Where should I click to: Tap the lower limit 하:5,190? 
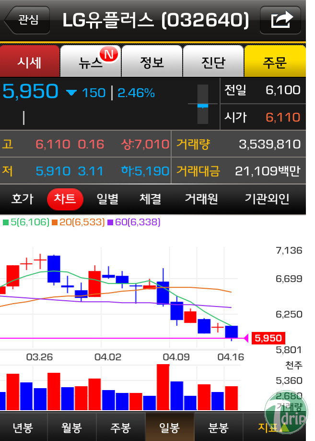145,171
